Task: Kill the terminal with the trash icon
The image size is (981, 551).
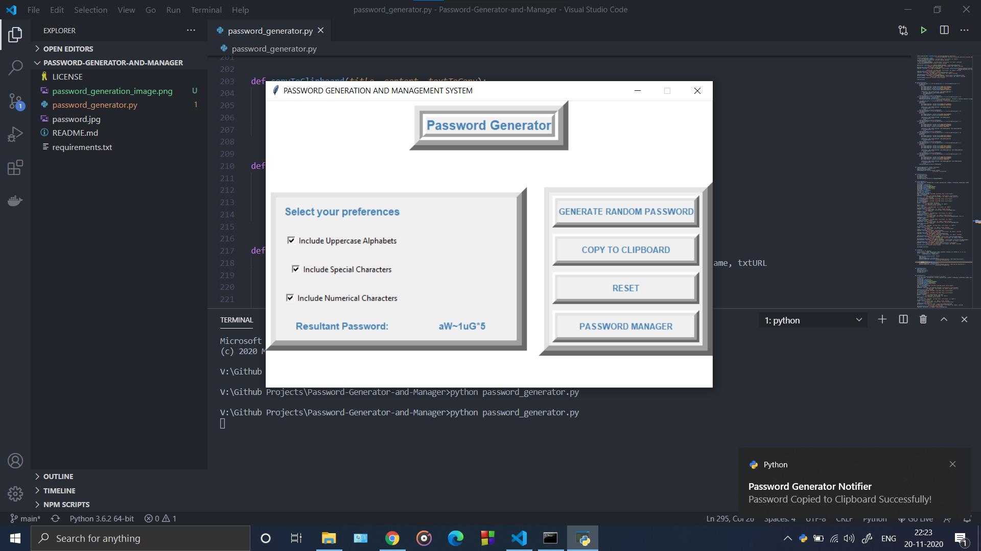Action: click(923, 319)
